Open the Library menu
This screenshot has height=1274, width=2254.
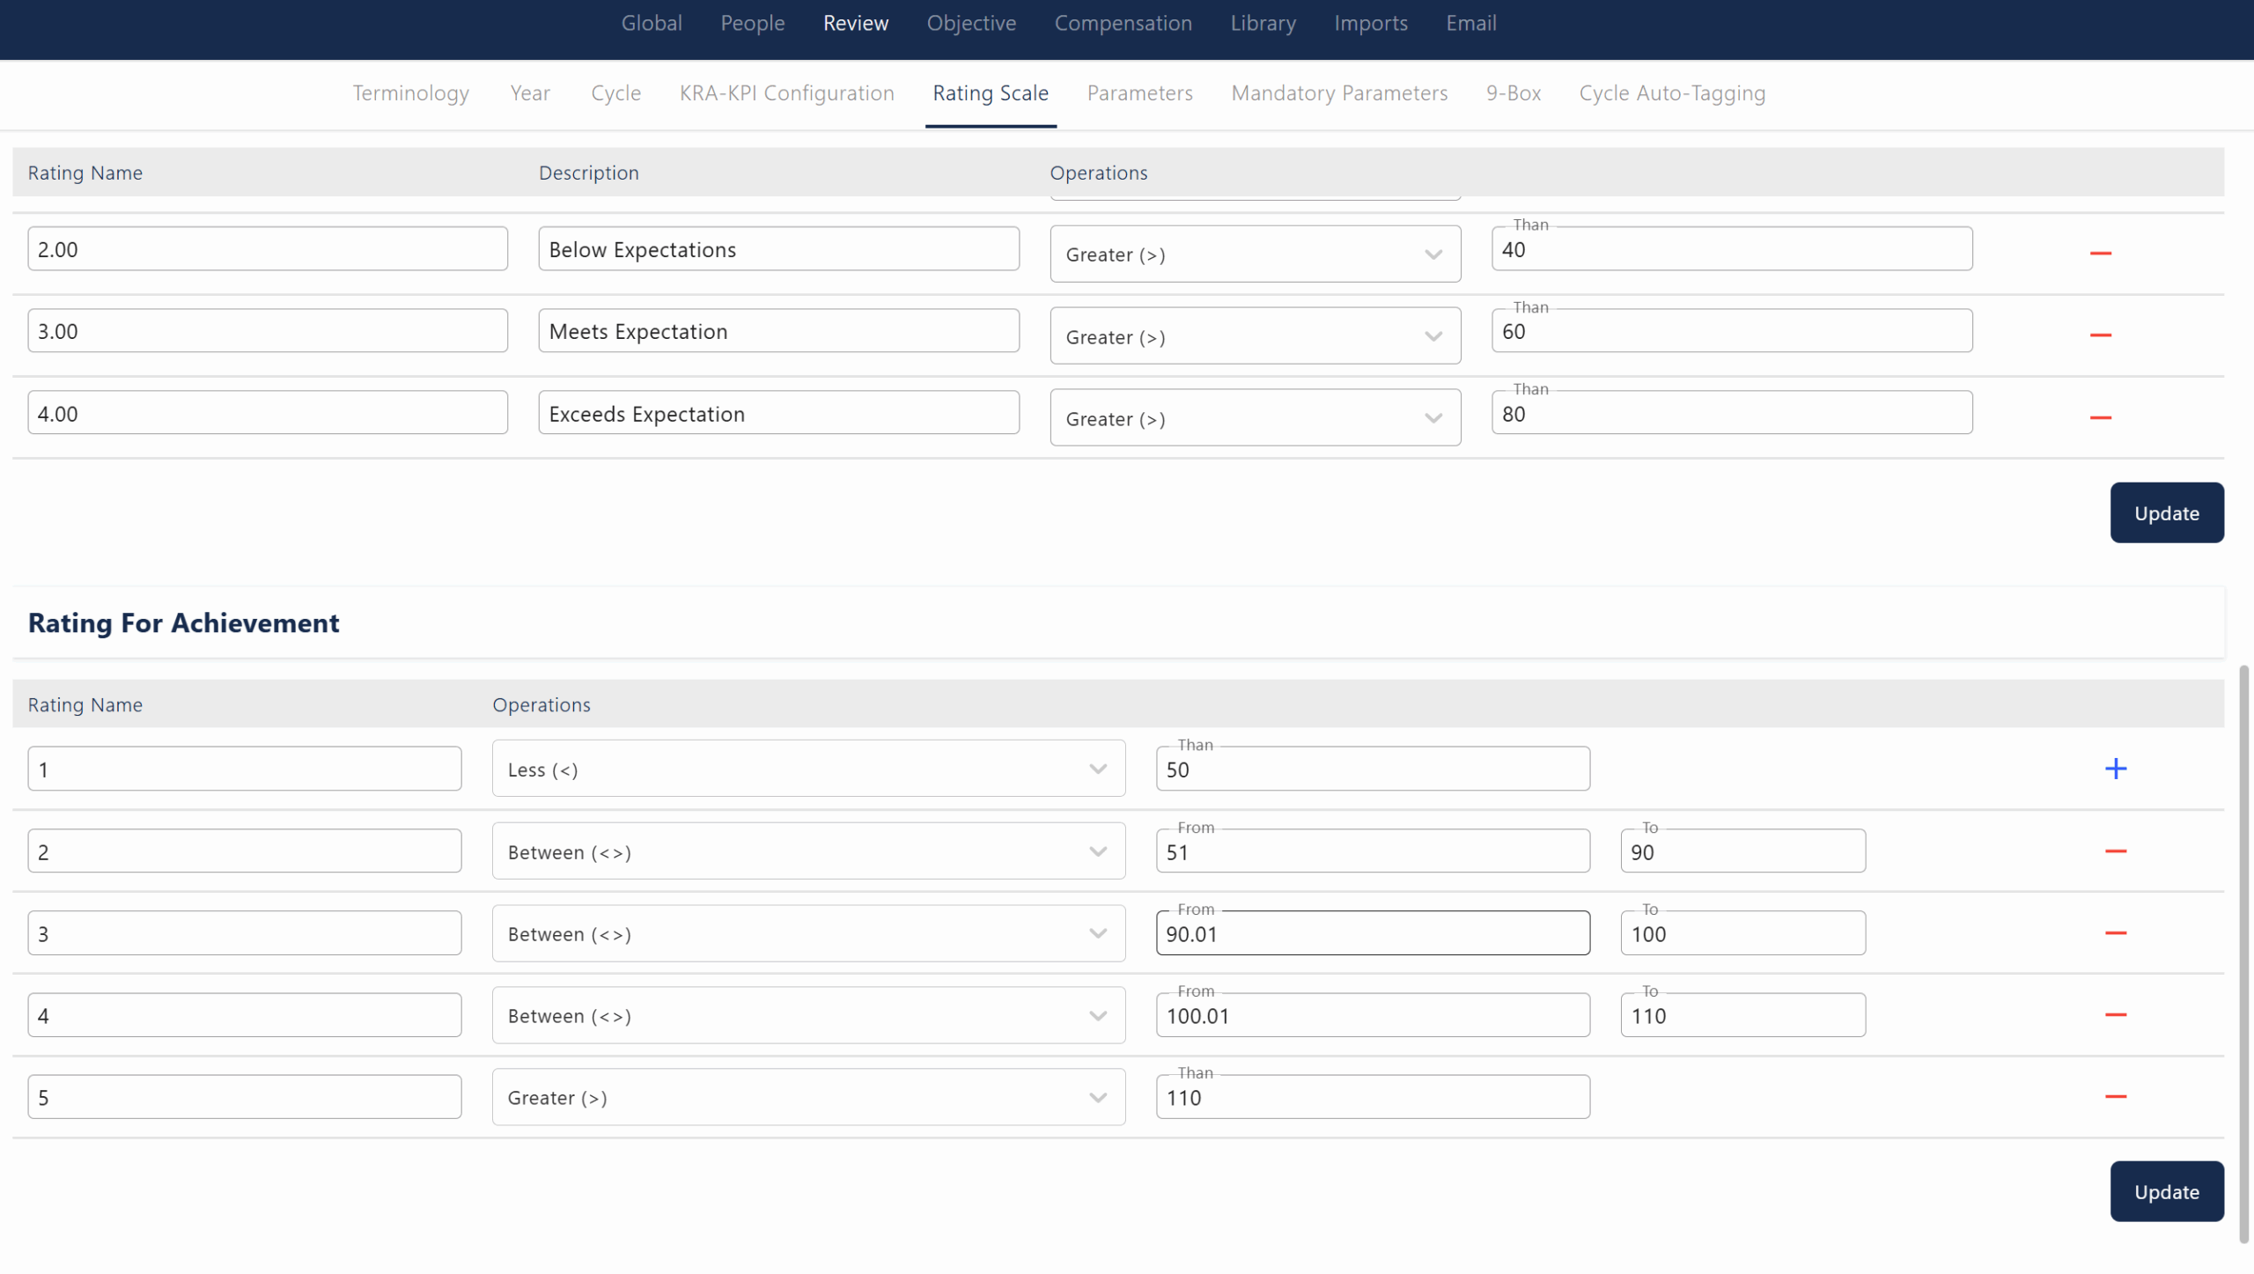[1263, 23]
